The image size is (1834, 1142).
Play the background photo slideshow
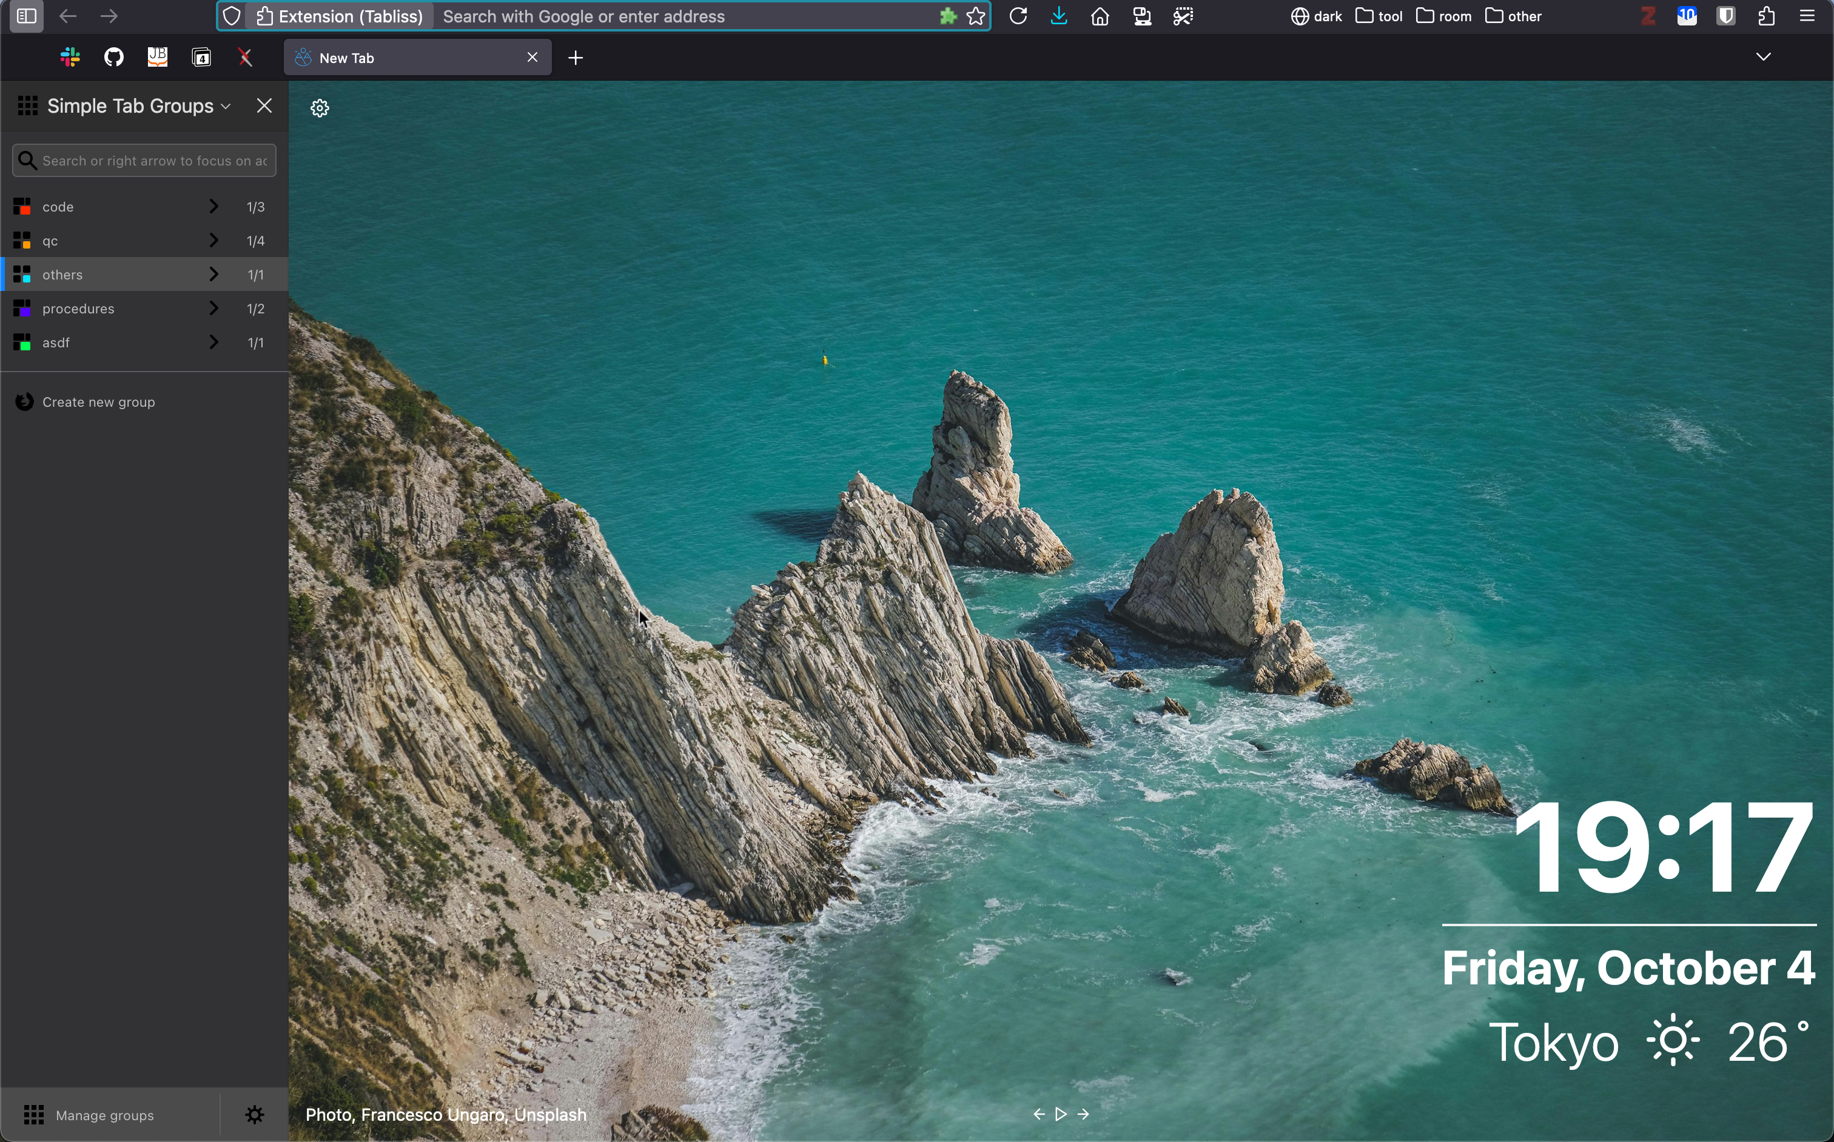[x=1061, y=1114]
